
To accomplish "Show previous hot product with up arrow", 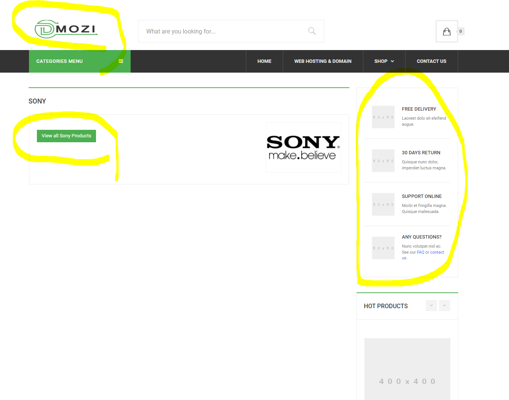I will (x=445, y=306).
